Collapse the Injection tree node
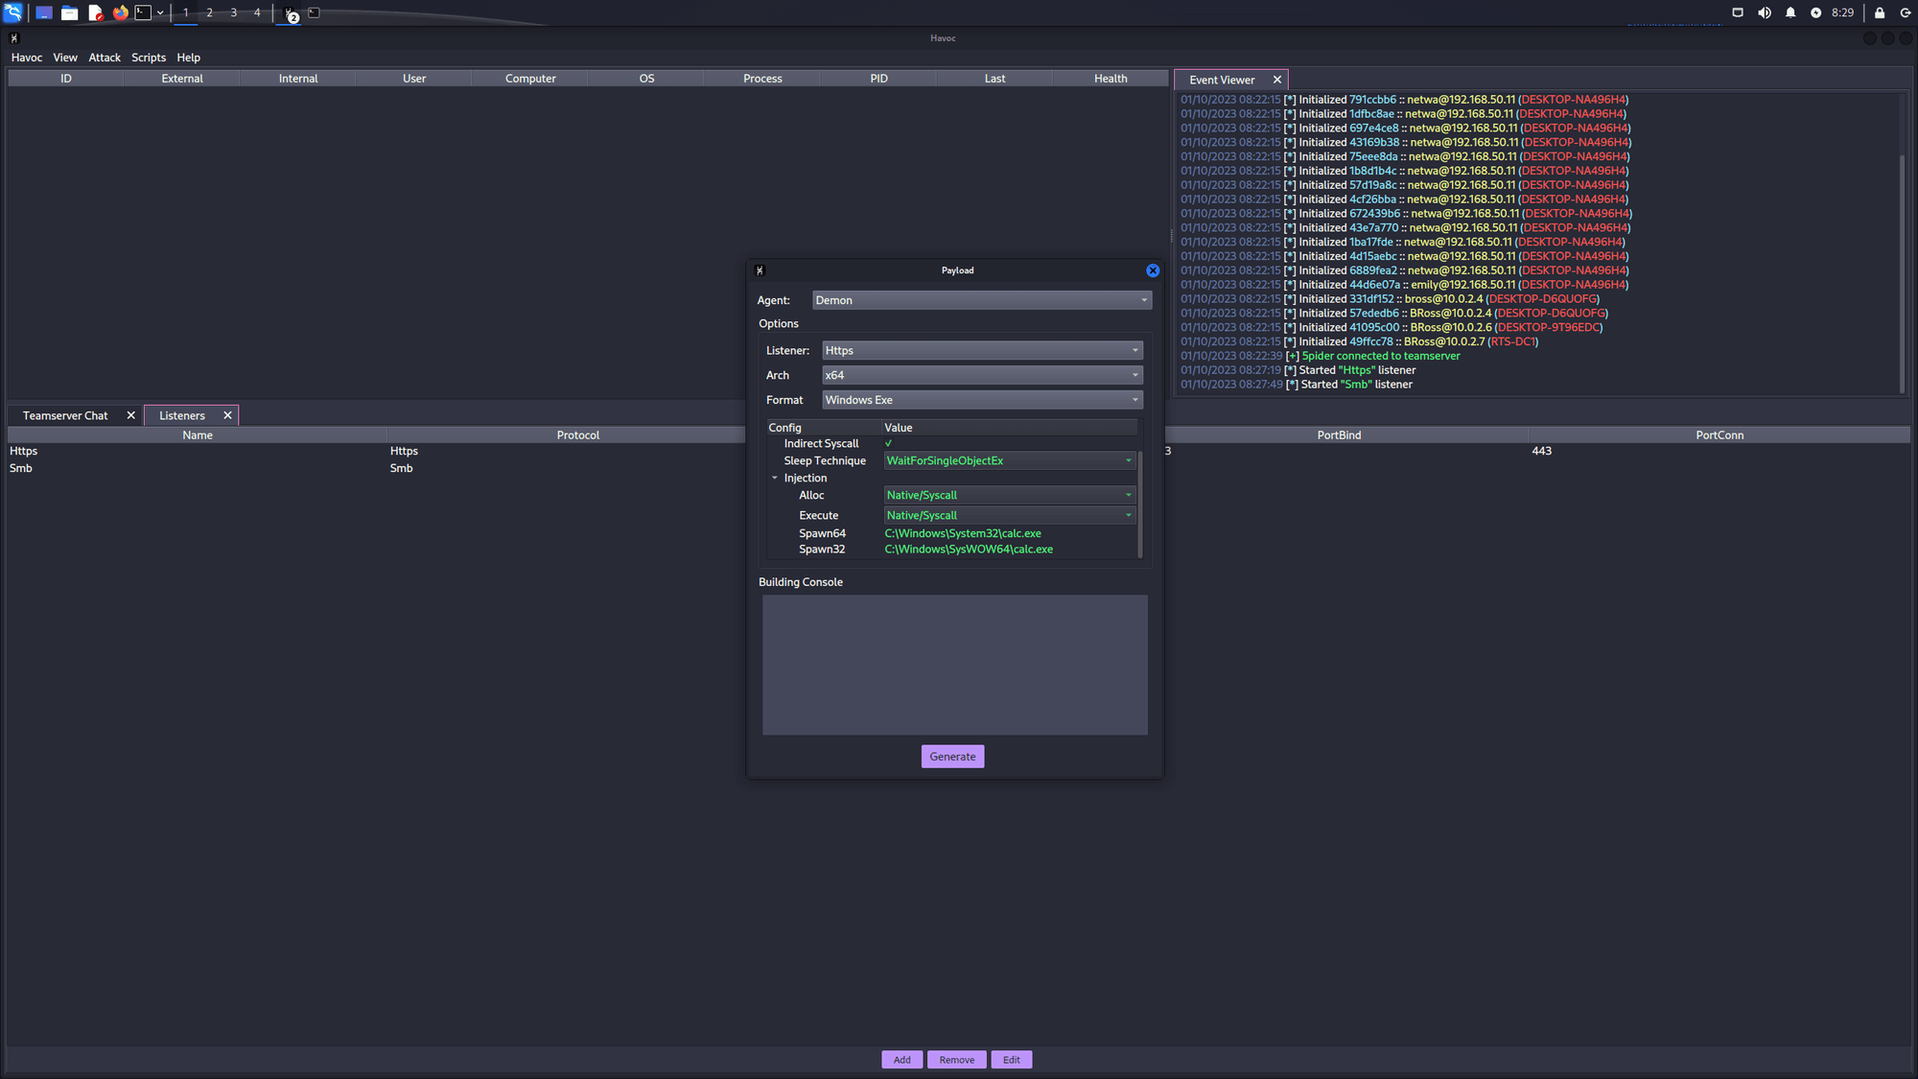 pos(775,478)
